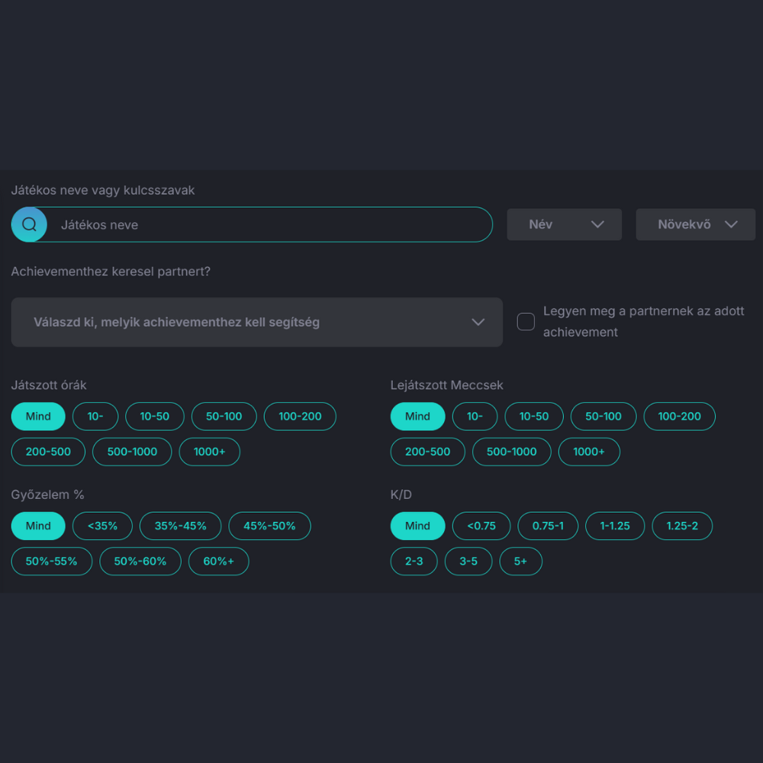The width and height of the screenshot is (763, 763).
Task: Select the 45%-50% win rate chip
Action: tap(269, 526)
